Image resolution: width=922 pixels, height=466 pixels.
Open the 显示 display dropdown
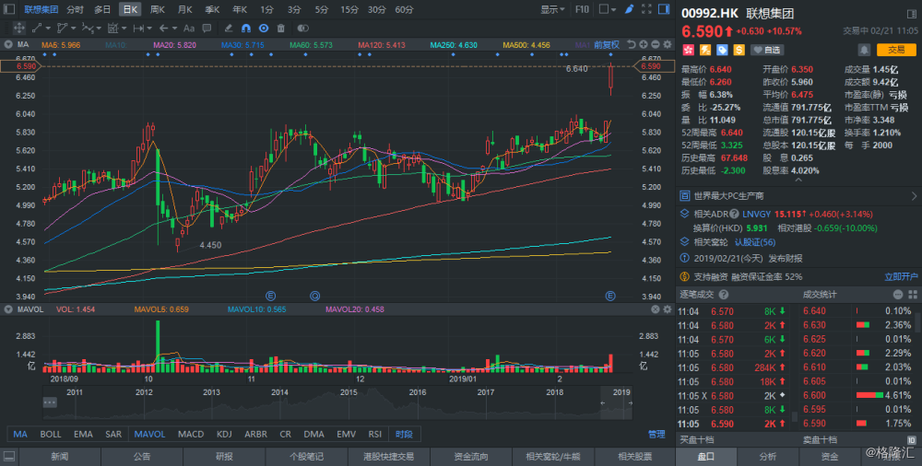[552, 9]
